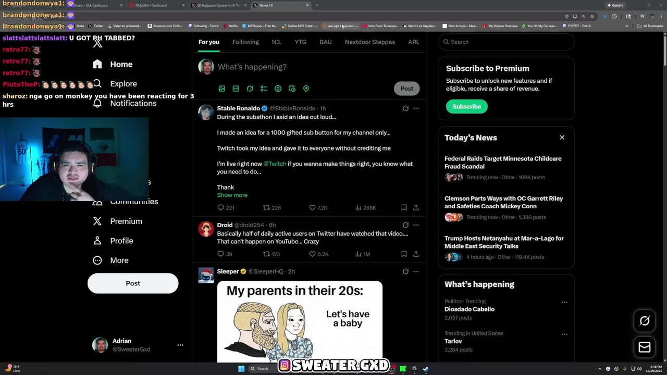Enhance post with Grok icon in composer
The width and height of the screenshot is (667, 375).
pyautogui.click(x=250, y=89)
